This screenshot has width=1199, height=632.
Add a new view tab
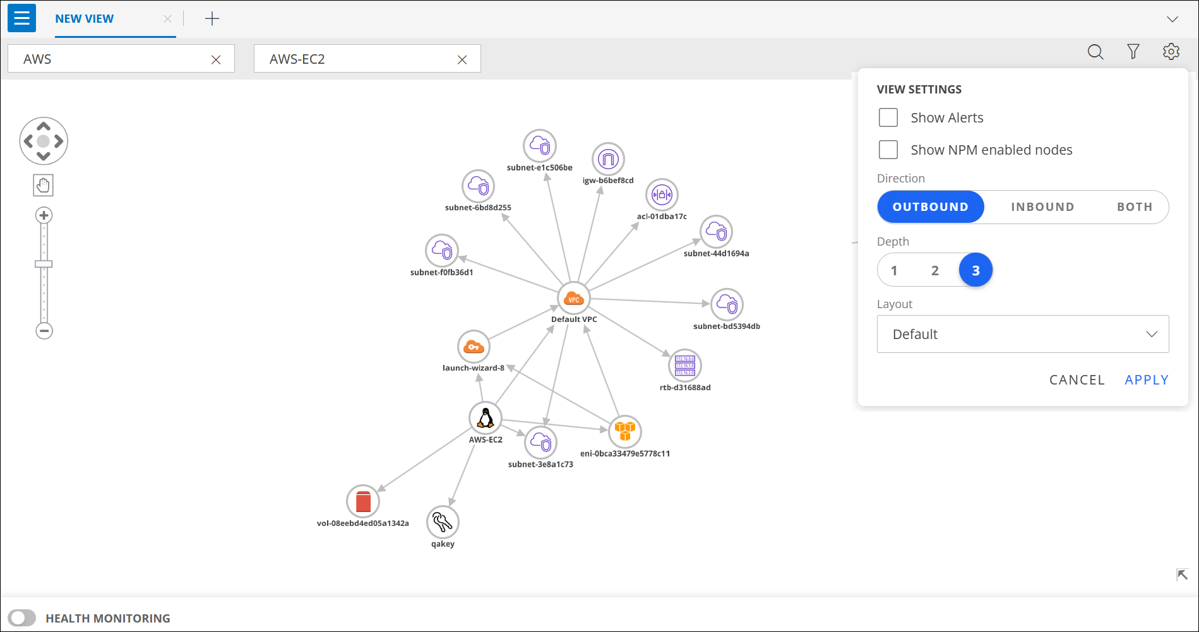pos(212,19)
